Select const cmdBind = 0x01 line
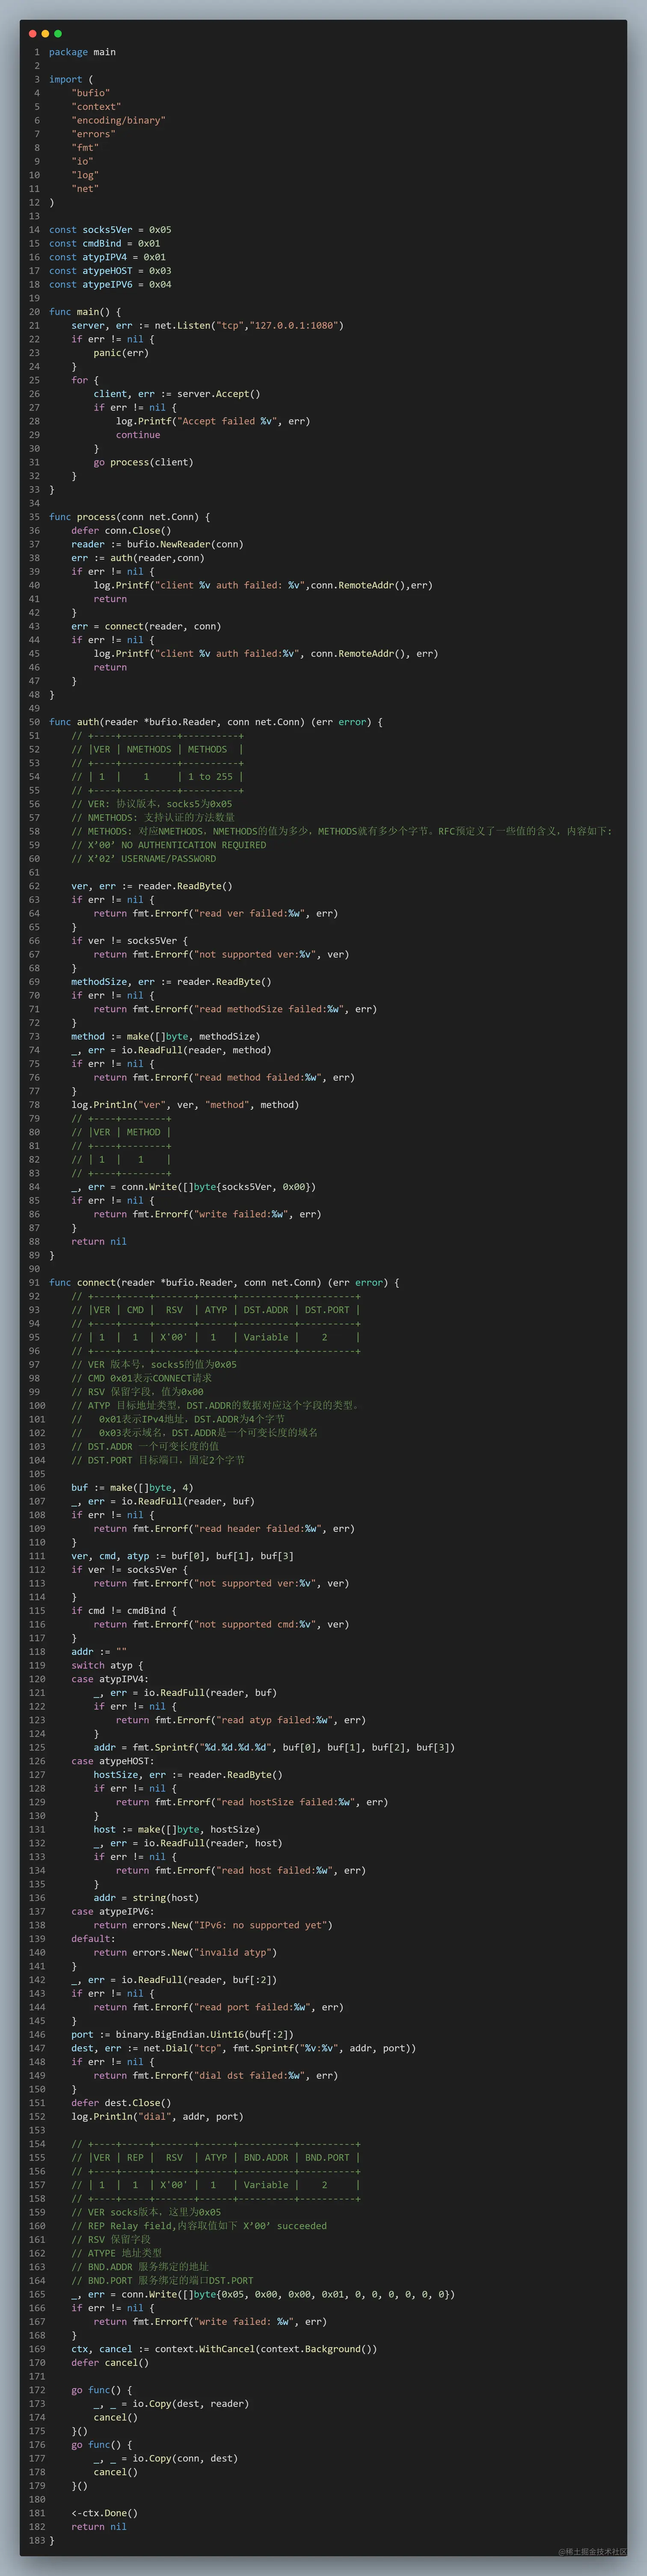The height and width of the screenshot is (2576, 647). (105, 243)
